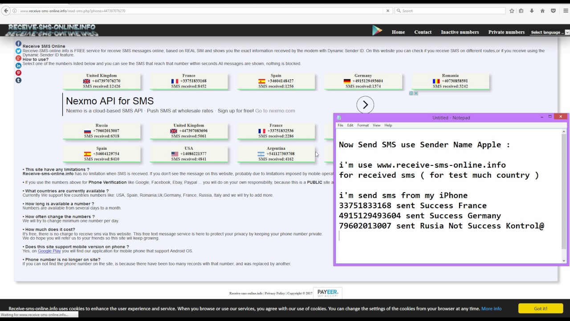Expand the Select language dropdown
This screenshot has width=570, height=321.
[x=550, y=32]
